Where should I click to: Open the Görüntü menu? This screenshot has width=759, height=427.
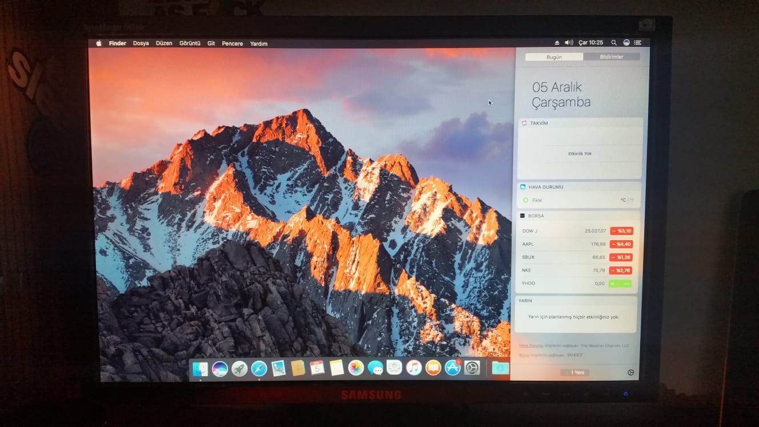click(190, 43)
